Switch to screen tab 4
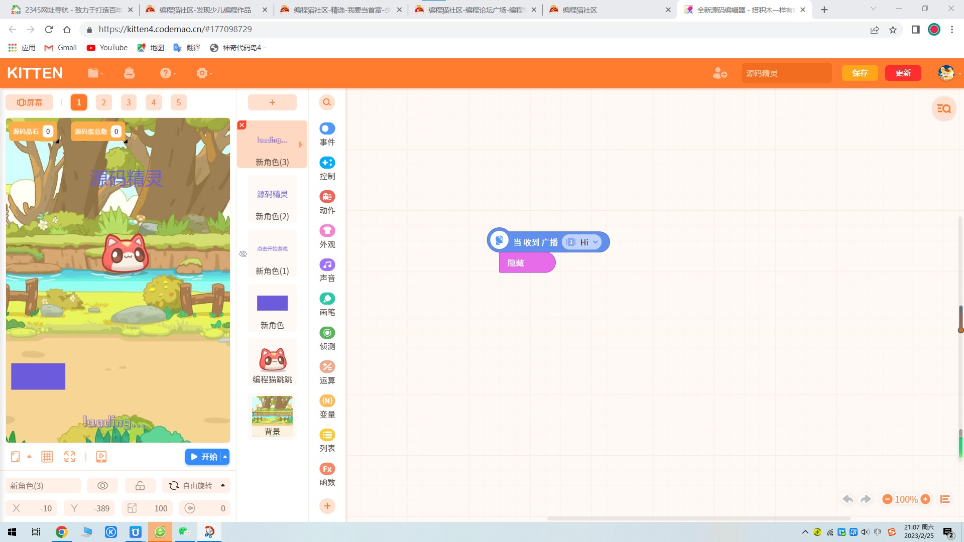 click(154, 102)
